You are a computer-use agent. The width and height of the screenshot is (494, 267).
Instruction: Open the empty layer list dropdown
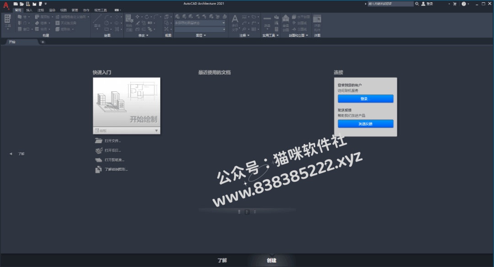200,29
